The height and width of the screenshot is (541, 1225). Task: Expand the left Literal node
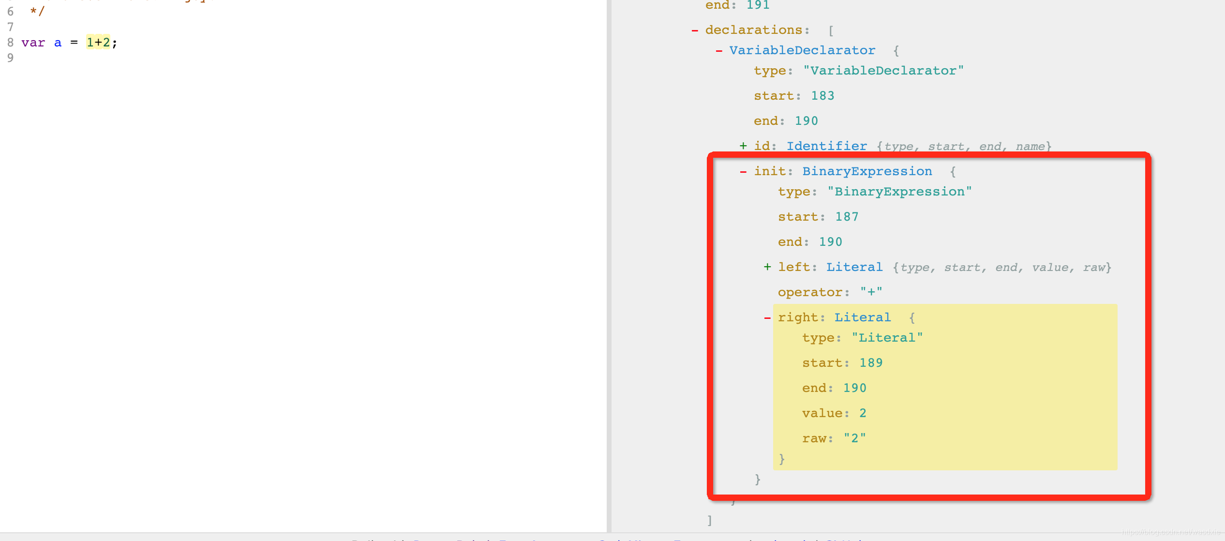click(x=767, y=267)
